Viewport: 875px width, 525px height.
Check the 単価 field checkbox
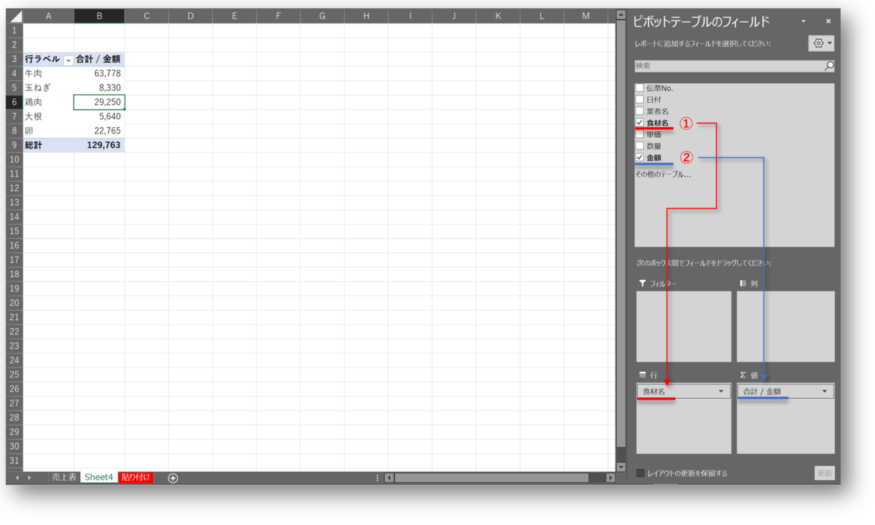point(639,134)
